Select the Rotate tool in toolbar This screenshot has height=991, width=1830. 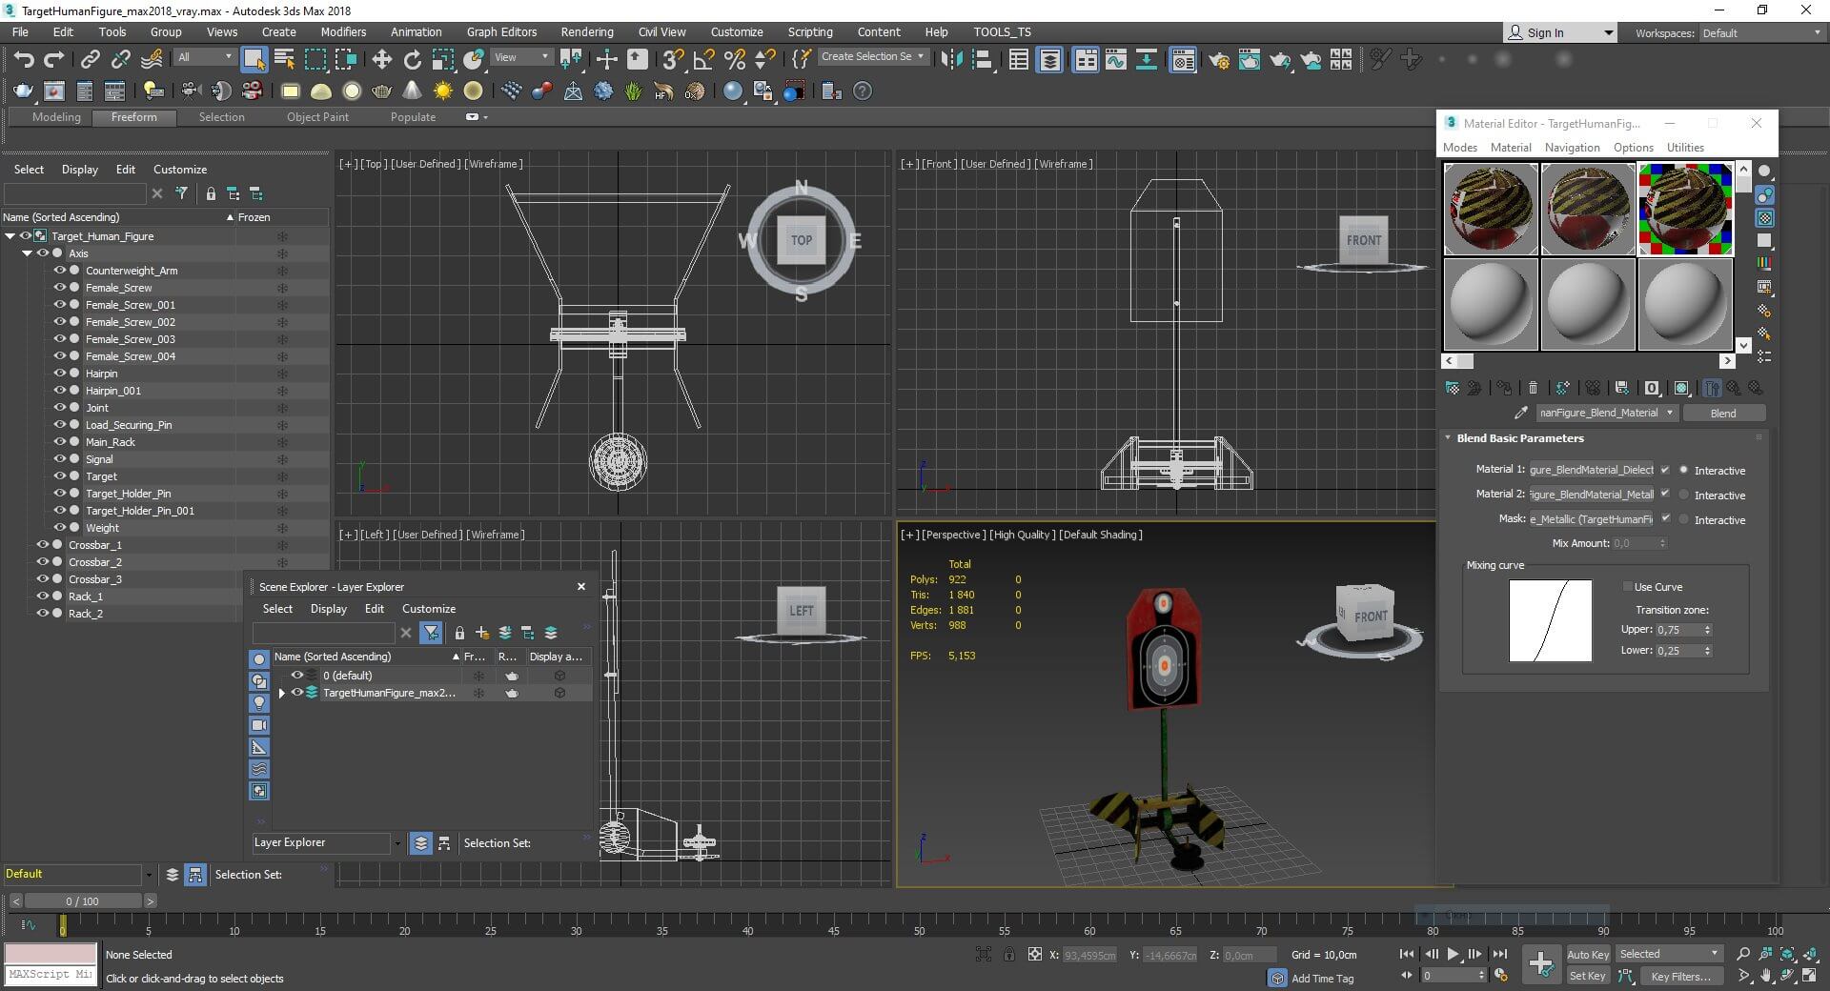pos(412,60)
